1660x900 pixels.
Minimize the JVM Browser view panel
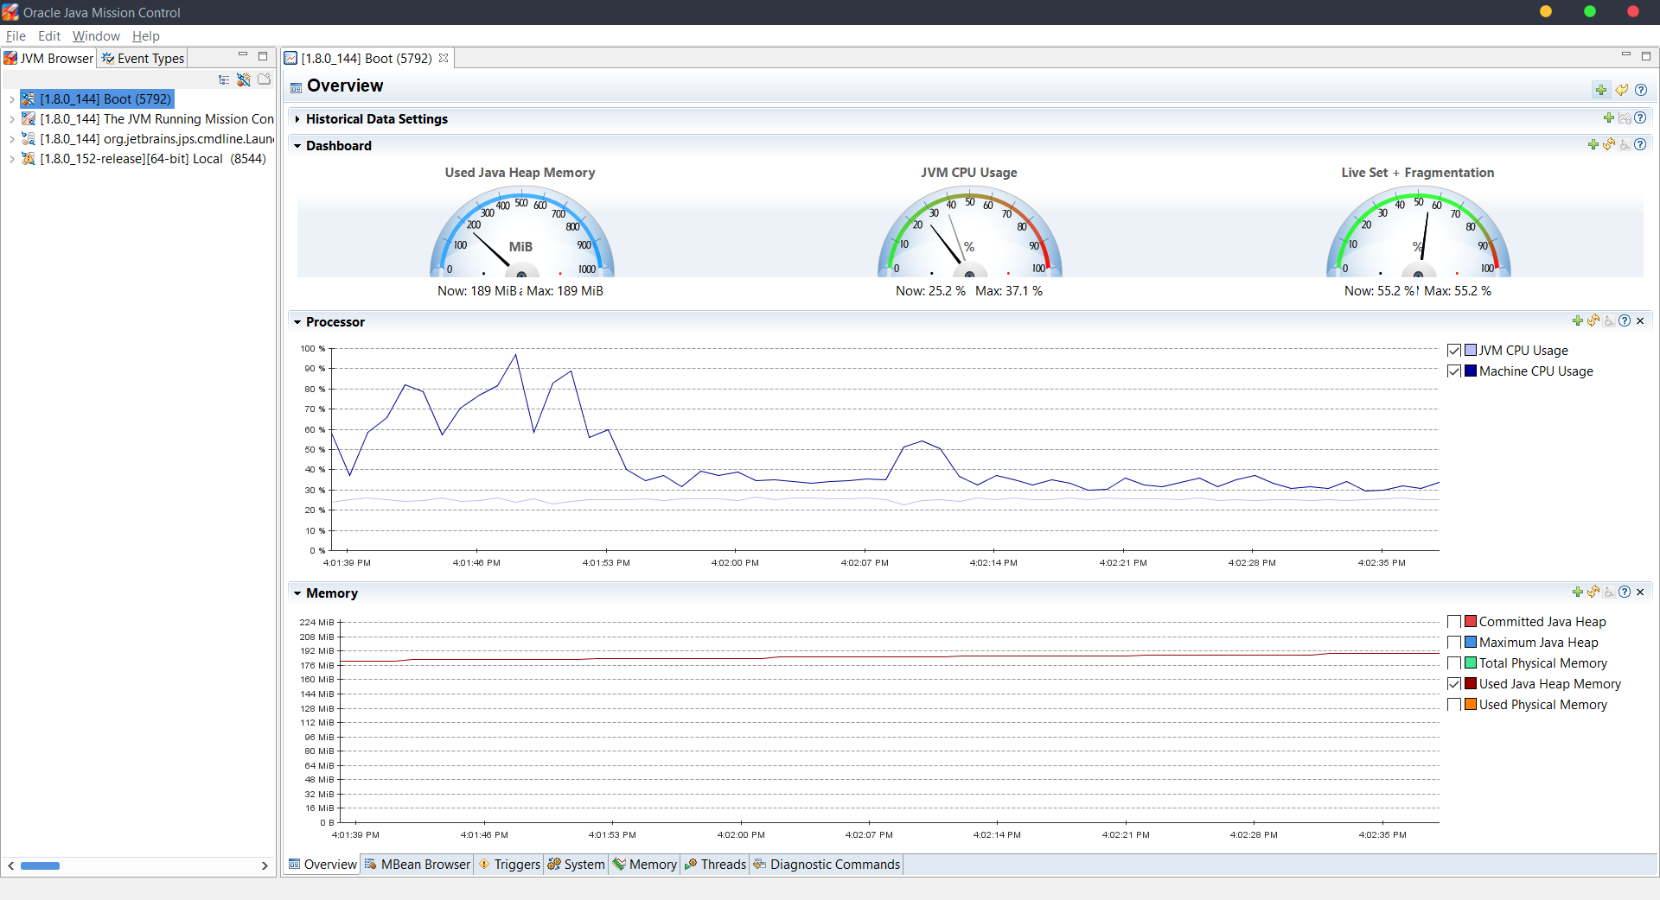[x=243, y=55]
